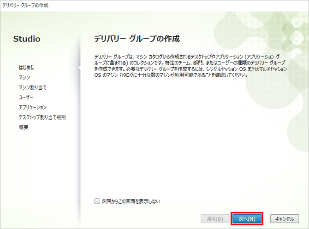The height and width of the screenshot is (229, 309).
Task: Select the はじめに step in sidebar
Action: [x=26, y=67]
